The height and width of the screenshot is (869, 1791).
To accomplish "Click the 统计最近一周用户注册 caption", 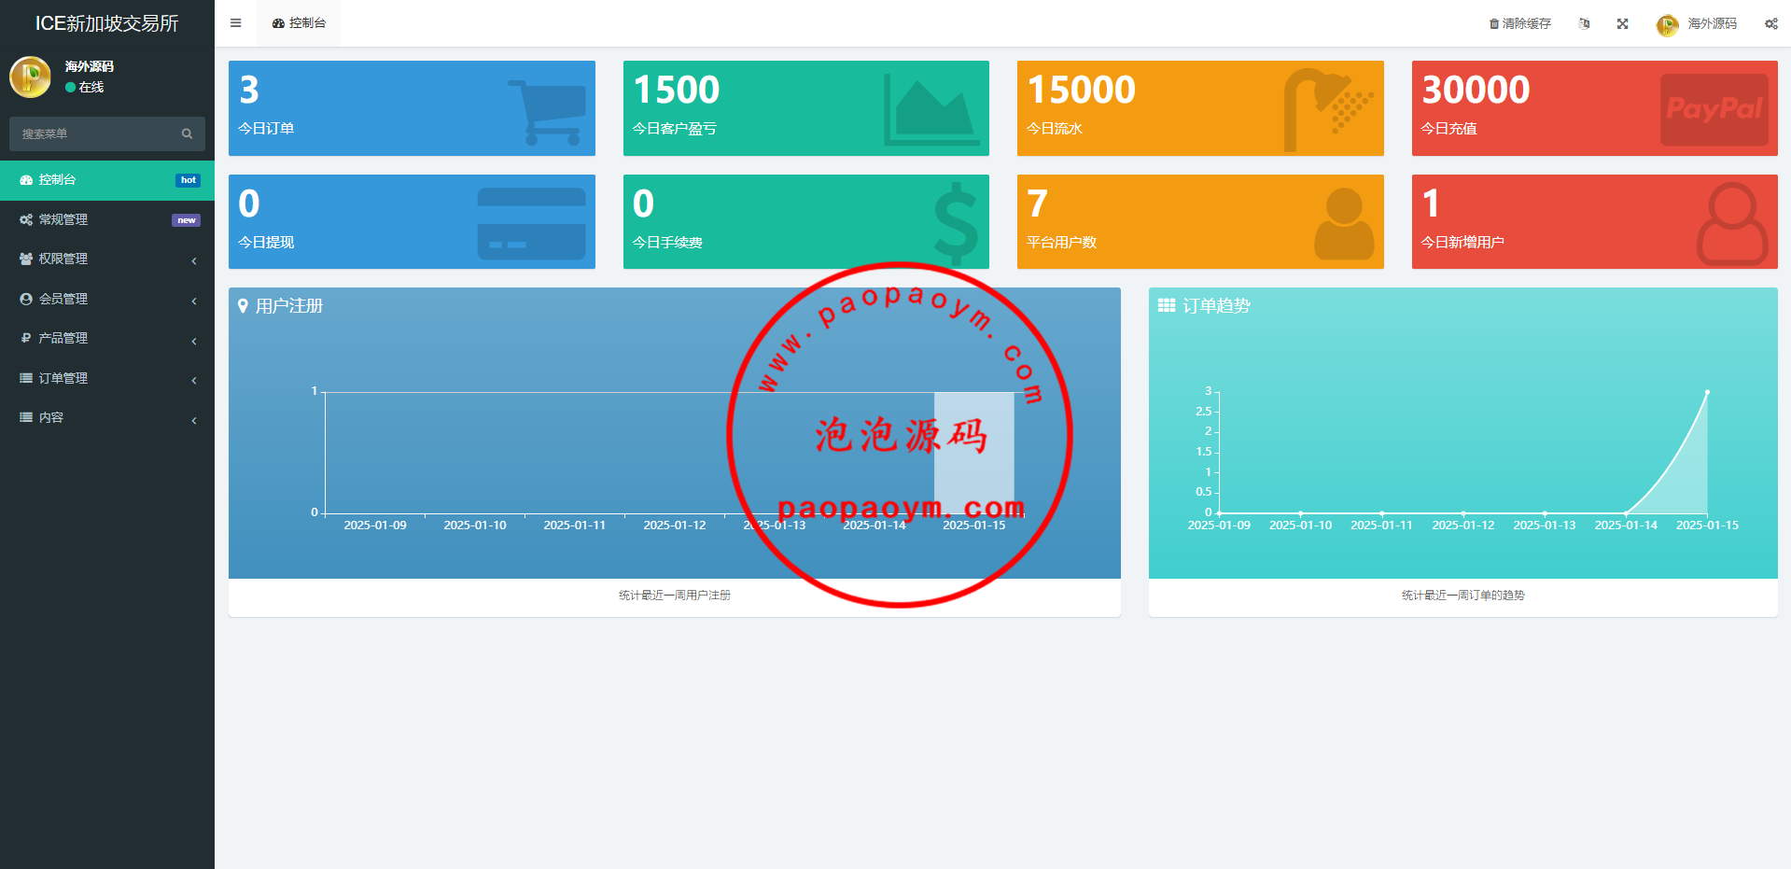I will [x=675, y=596].
